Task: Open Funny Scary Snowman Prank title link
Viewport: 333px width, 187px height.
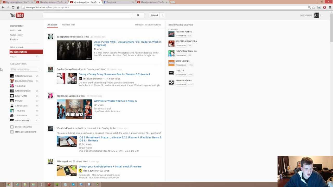Action: tap(114, 74)
